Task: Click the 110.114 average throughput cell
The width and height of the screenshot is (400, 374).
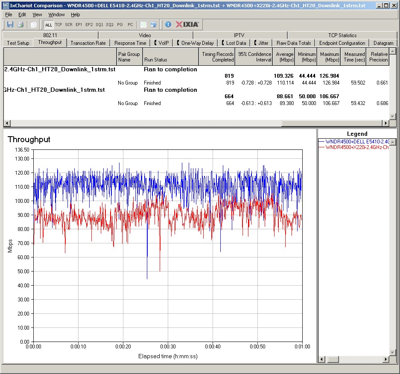Action: point(286,83)
